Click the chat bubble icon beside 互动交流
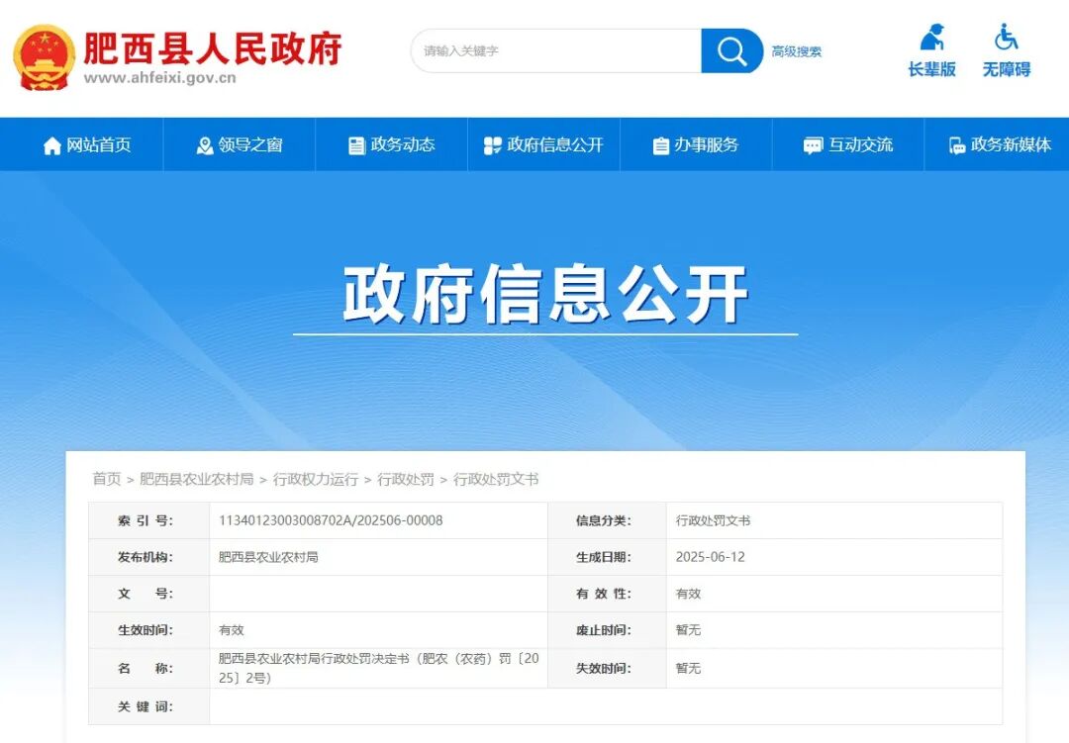1069x743 pixels. [813, 144]
